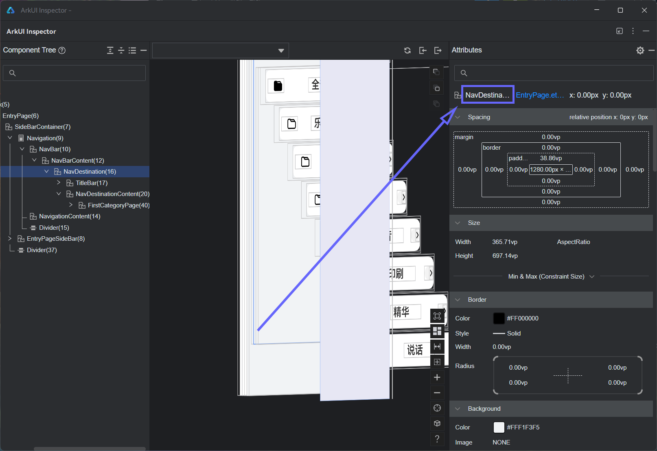Click the top layer-stack icon beside the preview
This screenshot has width=657, height=451.
[436, 72]
